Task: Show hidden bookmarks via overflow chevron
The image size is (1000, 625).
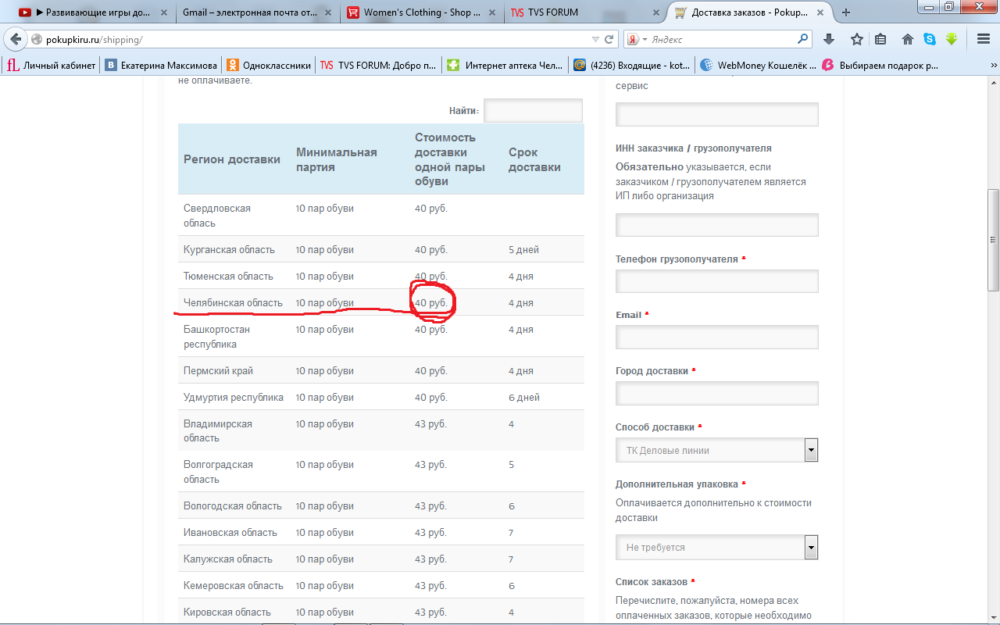Action: tap(989, 66)
